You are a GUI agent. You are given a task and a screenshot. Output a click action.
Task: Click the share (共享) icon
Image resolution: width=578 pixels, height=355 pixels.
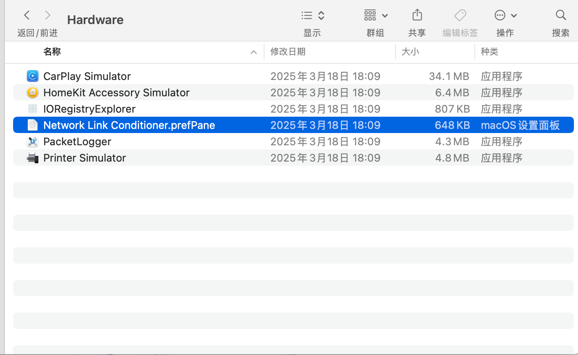tap(417, 15)
